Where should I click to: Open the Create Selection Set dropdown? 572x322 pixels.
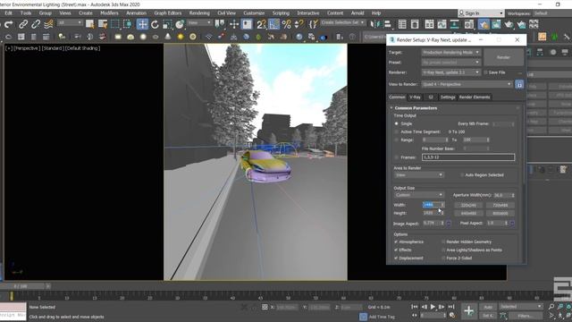click(x=343, y=22)
